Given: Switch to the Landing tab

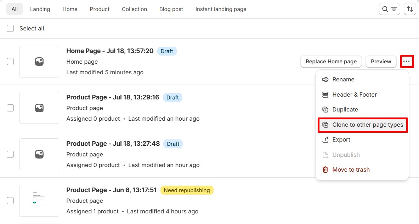Looking at the screenshot, I should point(40,9).
